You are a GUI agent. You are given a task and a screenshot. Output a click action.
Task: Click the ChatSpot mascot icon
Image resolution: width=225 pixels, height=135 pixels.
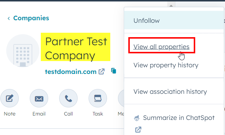point(137,118)
